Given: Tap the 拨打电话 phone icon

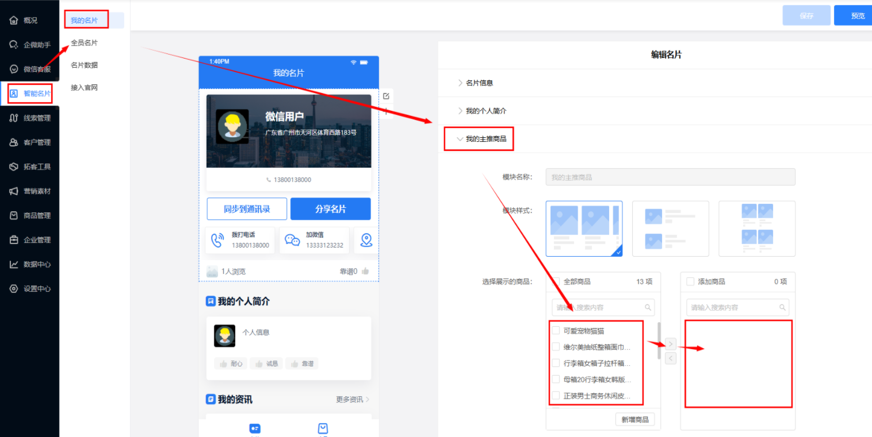Looking at the screenshot, I should point(217,240).
